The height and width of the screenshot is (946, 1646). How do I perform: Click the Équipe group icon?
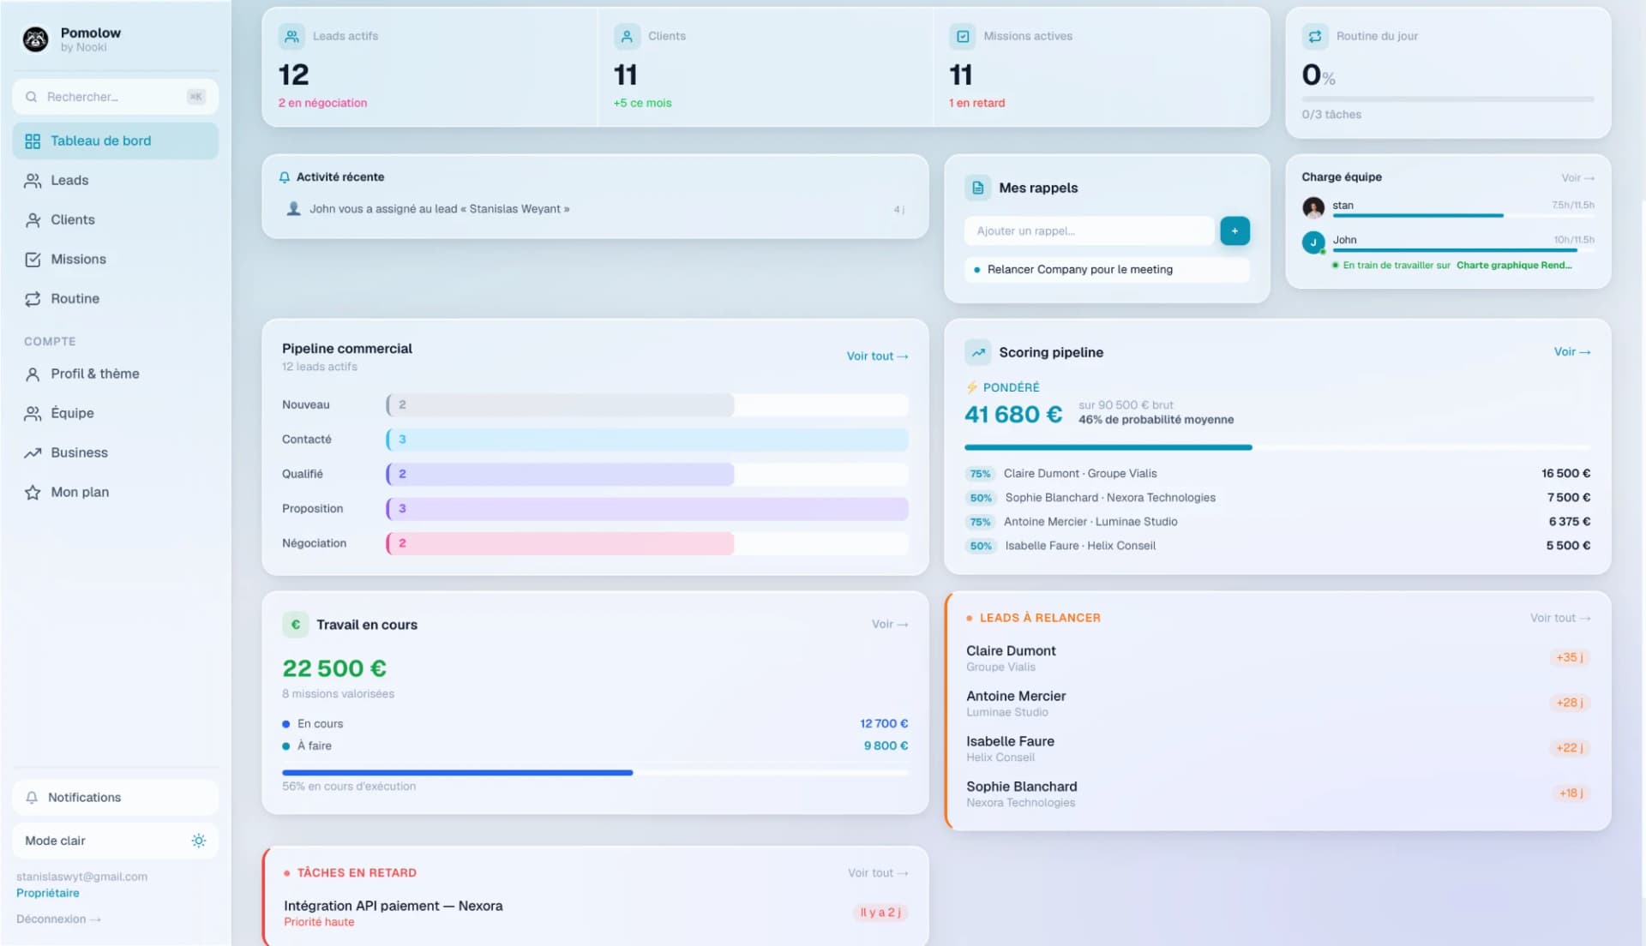coord(33,414)
